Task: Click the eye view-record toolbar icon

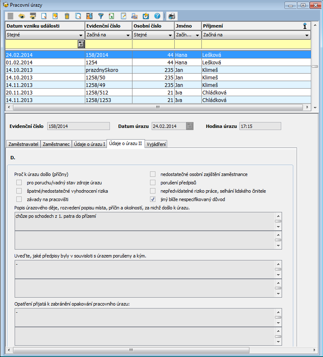Action: pos(21,16)
